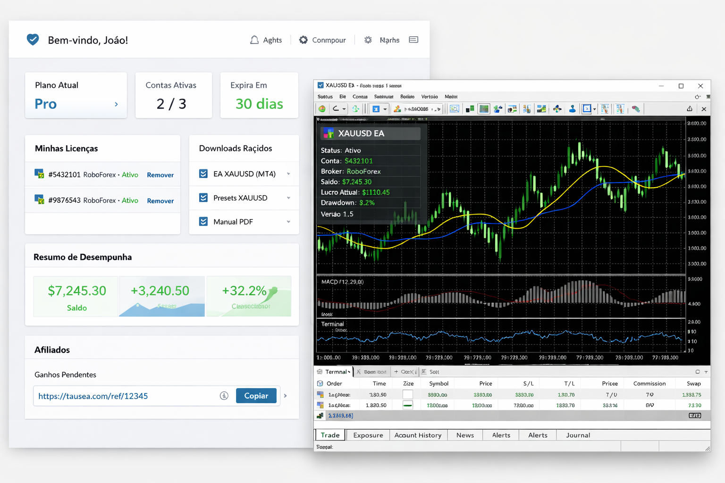
Task: Click the Candlestick chart type icon
Action: (x=484, y=109)
